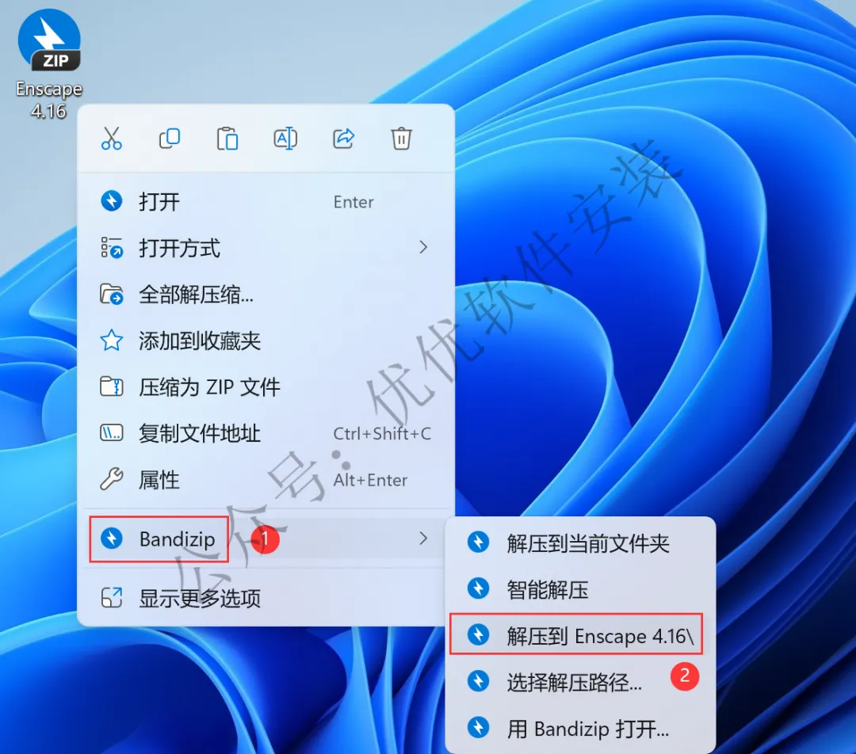Click the icon beside 打开方式
This screenshot has height=754, width=856.
[x=112, y=248]
